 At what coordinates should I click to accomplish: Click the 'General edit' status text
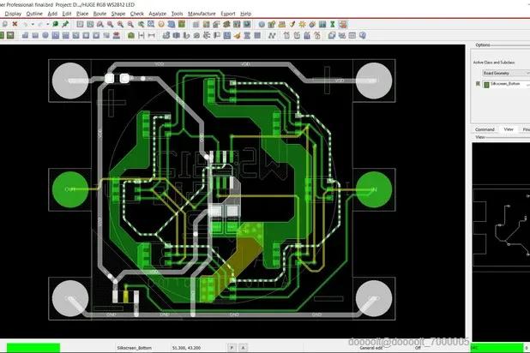click(370, 348)
